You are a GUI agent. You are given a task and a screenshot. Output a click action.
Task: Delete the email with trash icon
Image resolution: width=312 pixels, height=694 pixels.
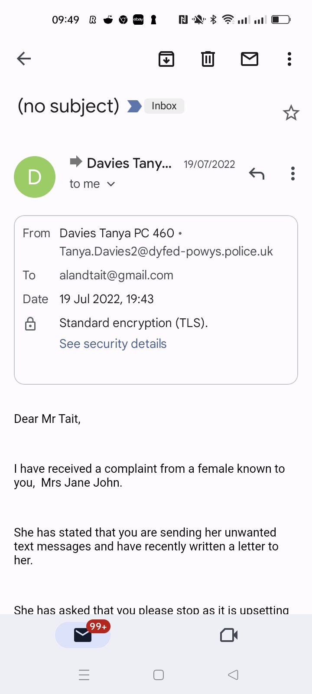tap(208, 59)
